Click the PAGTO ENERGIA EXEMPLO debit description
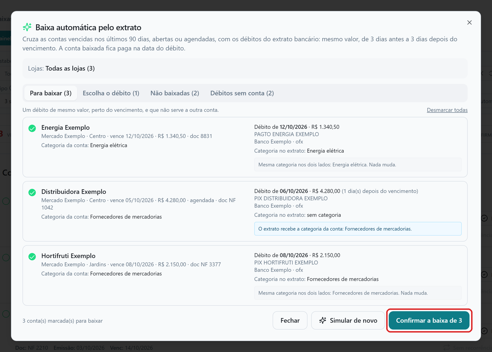This screenshot has width=492, height=352. pyautogui.click(x=287, y=134)
